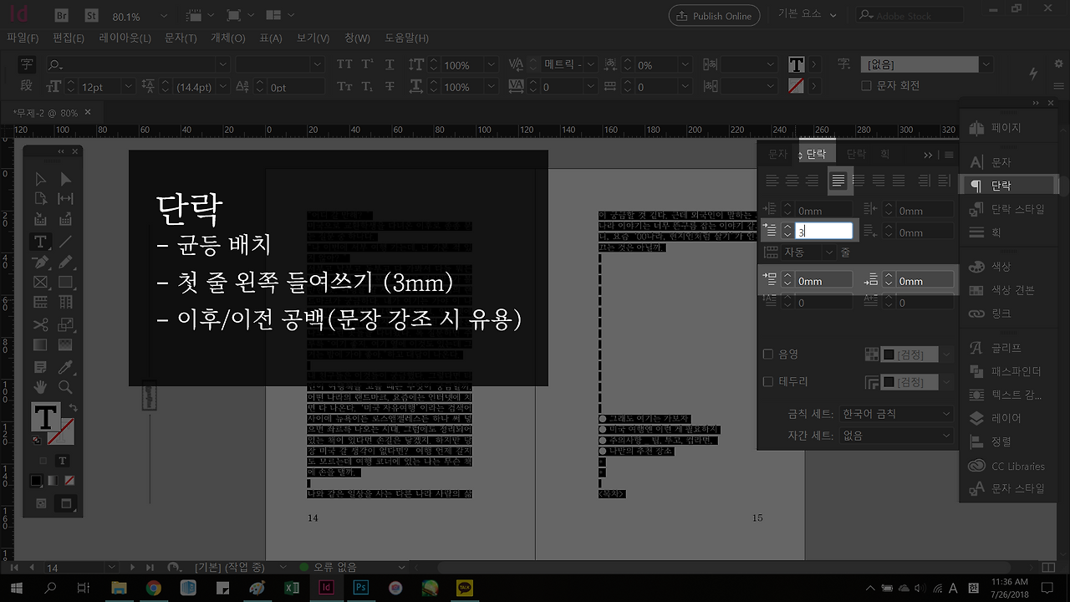The height and width of the screenshot is (602, 1070).
Task: Swap fill and stroke arrows
Action: [x=73, y=408]
